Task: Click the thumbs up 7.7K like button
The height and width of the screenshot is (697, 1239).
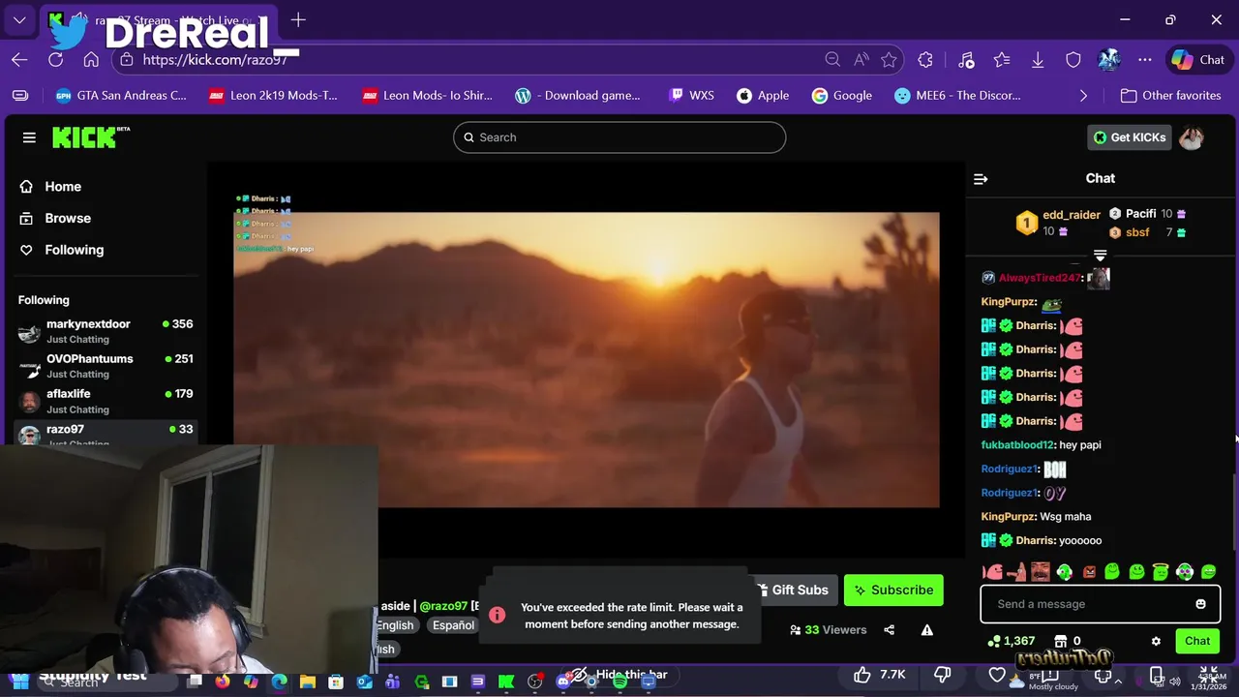Action: coord(879,675)
